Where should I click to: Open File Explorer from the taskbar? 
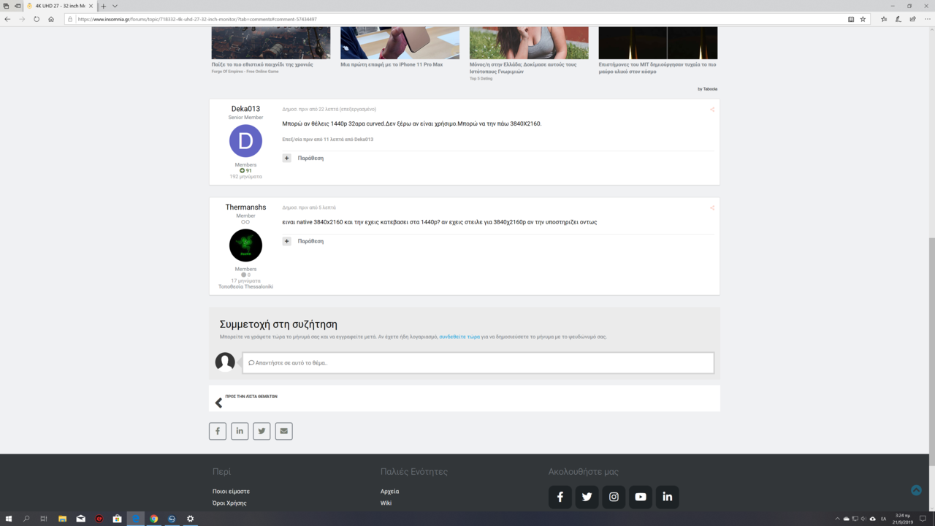(x=62, y=519)
